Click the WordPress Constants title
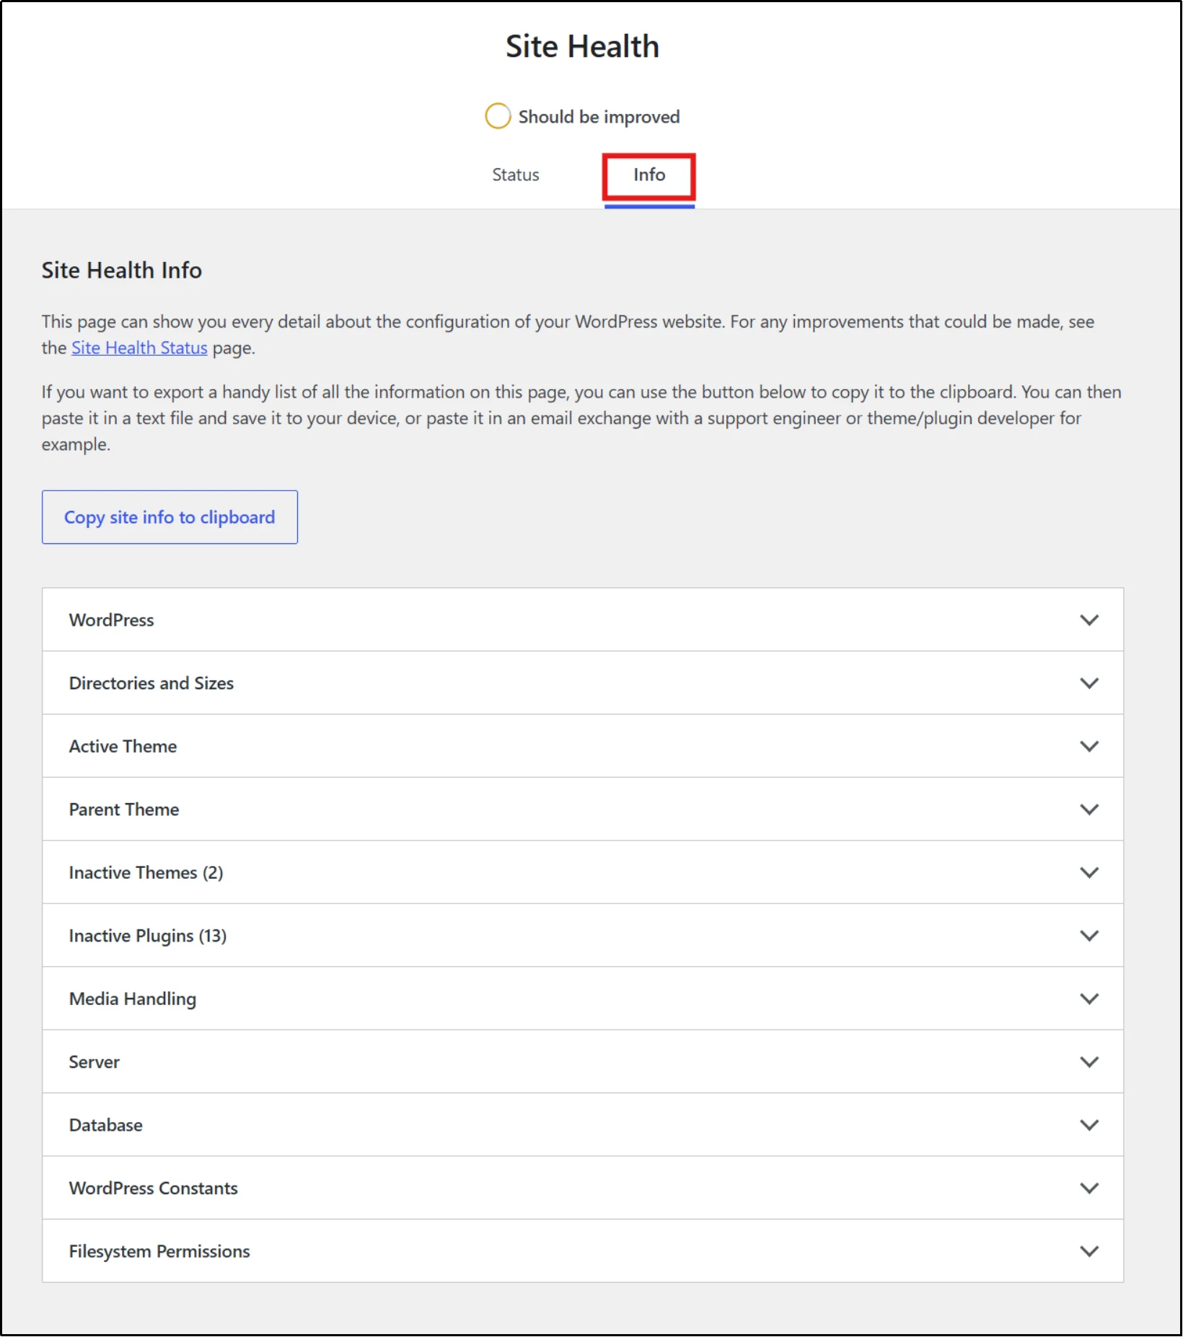 [153, 1188]
